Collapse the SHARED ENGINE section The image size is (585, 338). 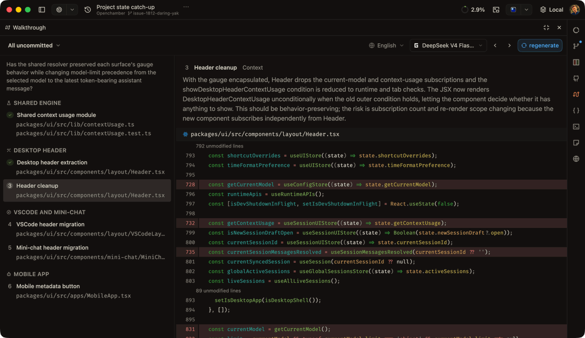pos(34,103)
